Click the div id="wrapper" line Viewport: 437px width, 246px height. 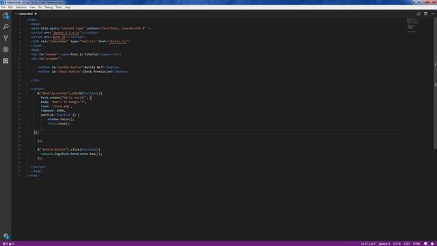tap(46, 59)
